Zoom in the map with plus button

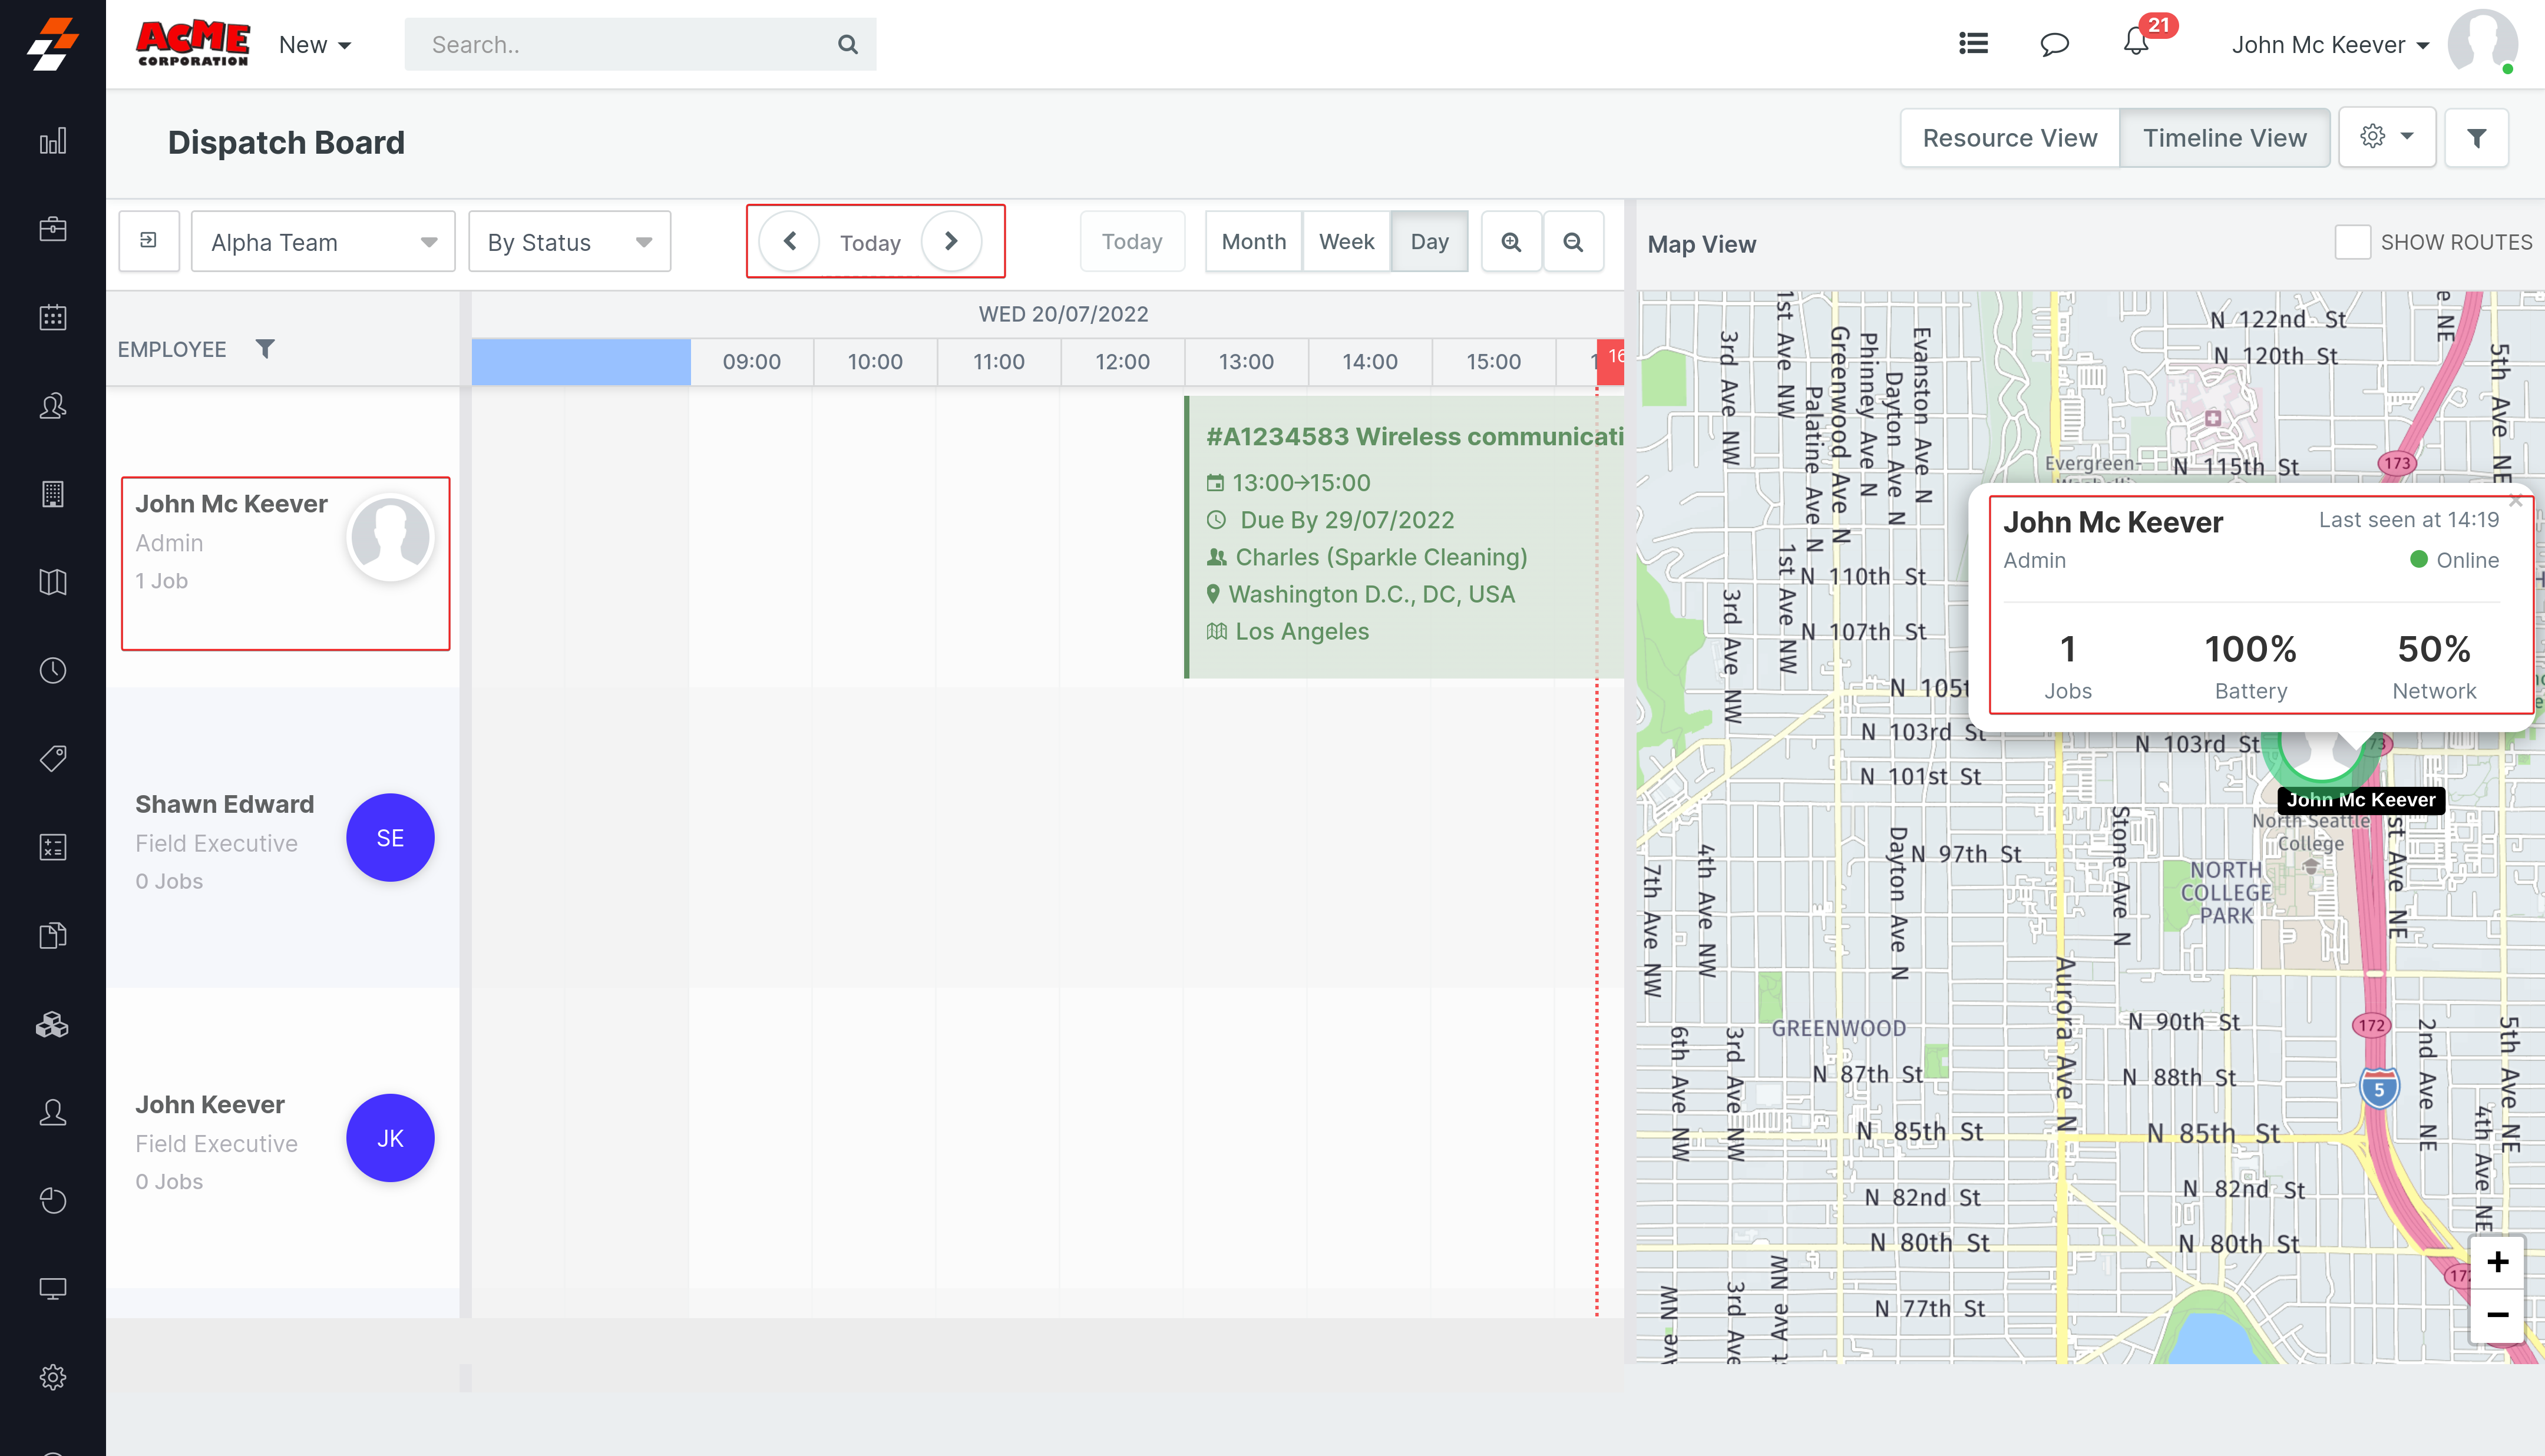[x=2497, y=1262]
